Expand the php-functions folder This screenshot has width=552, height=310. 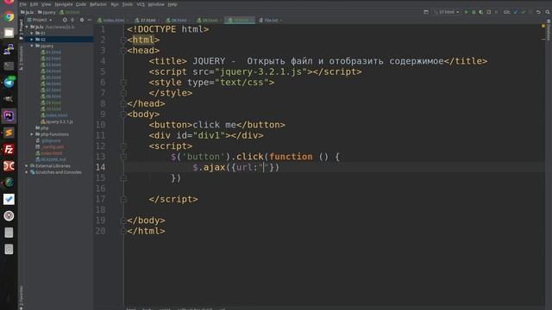click(x=32, y=134)
